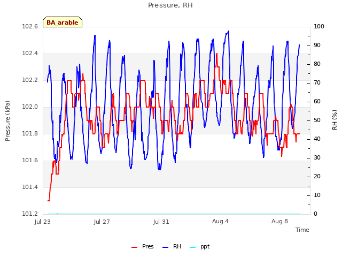Click the red Pres legend swatch
This screenshot has height=257, width=342.
[134, 247]
